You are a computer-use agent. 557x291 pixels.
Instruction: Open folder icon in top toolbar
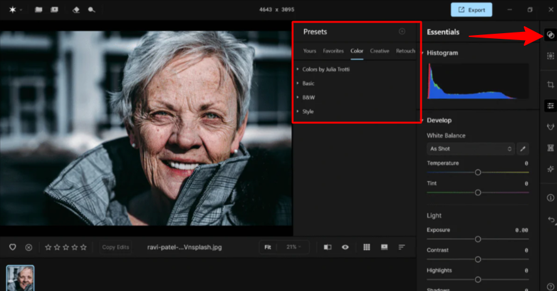coord(39,9)
